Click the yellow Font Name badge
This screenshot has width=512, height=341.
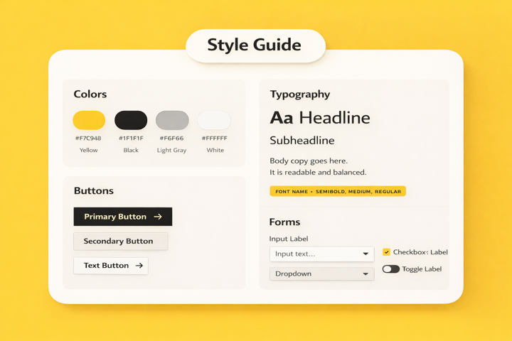click(338, 191)
